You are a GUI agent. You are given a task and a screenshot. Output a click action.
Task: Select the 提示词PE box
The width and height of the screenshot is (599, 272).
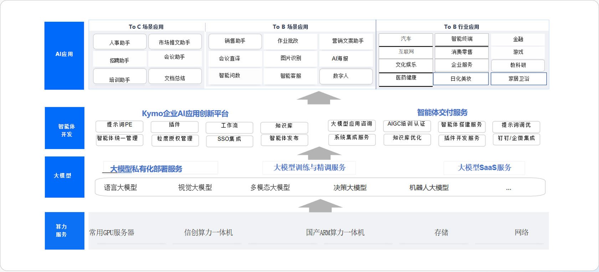[x=119, y=126]
